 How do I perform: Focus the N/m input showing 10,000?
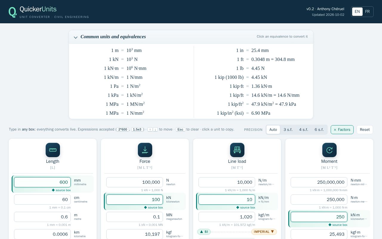(227, 182)
